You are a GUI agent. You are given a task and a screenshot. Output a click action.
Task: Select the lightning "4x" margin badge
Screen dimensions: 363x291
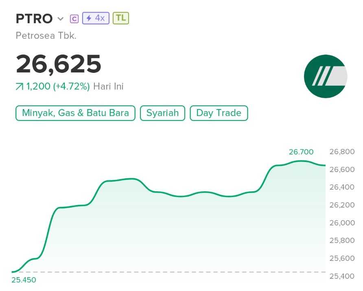[95, 18]
